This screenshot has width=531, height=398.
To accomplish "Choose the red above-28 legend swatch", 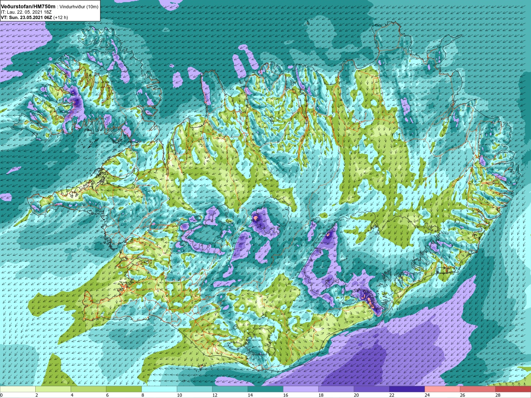I will (513, 389).
